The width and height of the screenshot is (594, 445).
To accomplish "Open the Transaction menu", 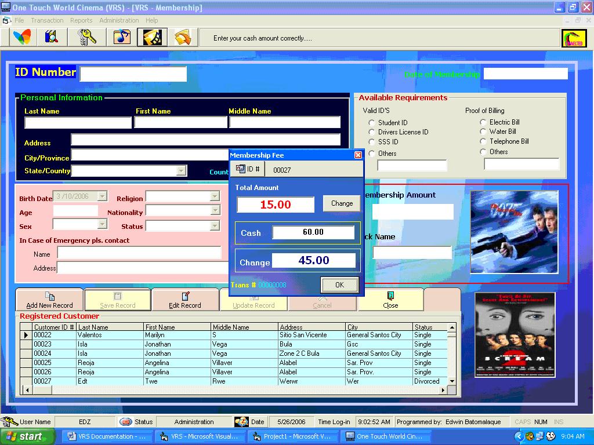I will point(47,20).
